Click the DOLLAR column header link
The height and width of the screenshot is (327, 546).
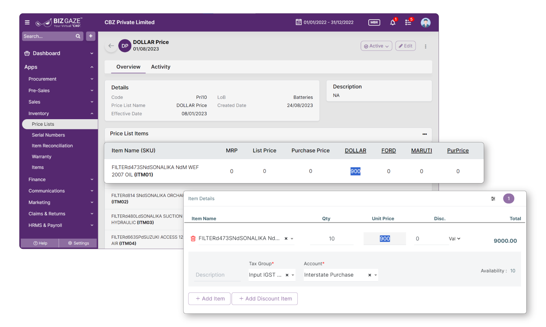356,150
